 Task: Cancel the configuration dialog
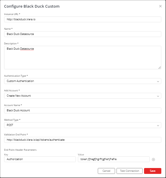click(106, 171)
